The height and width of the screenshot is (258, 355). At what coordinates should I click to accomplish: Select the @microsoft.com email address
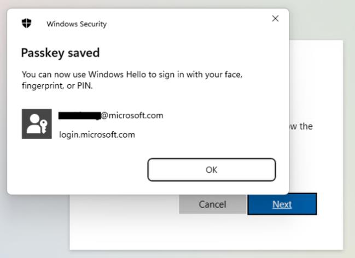click(x=132, y=115)
